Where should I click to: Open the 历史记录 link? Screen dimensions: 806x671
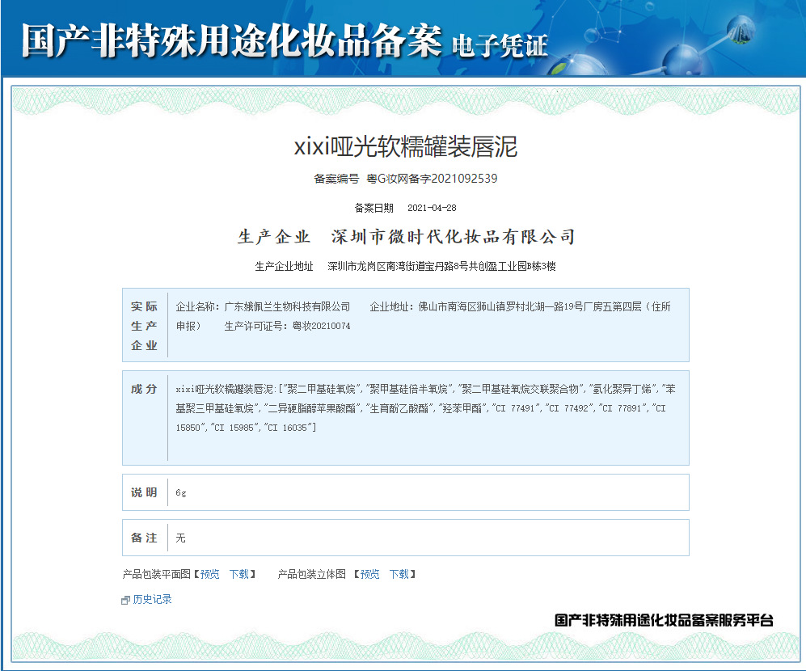[x=152, y=599]
